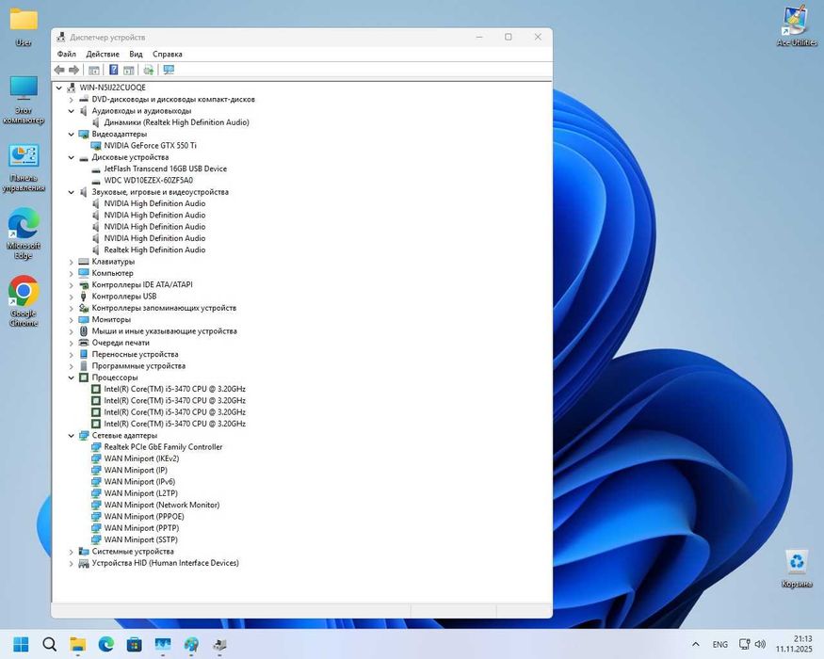This screenshot has width=824, height=659.
Task: Click the Forward arrow in Device Manager toolbar
Action: click(74, 70)
